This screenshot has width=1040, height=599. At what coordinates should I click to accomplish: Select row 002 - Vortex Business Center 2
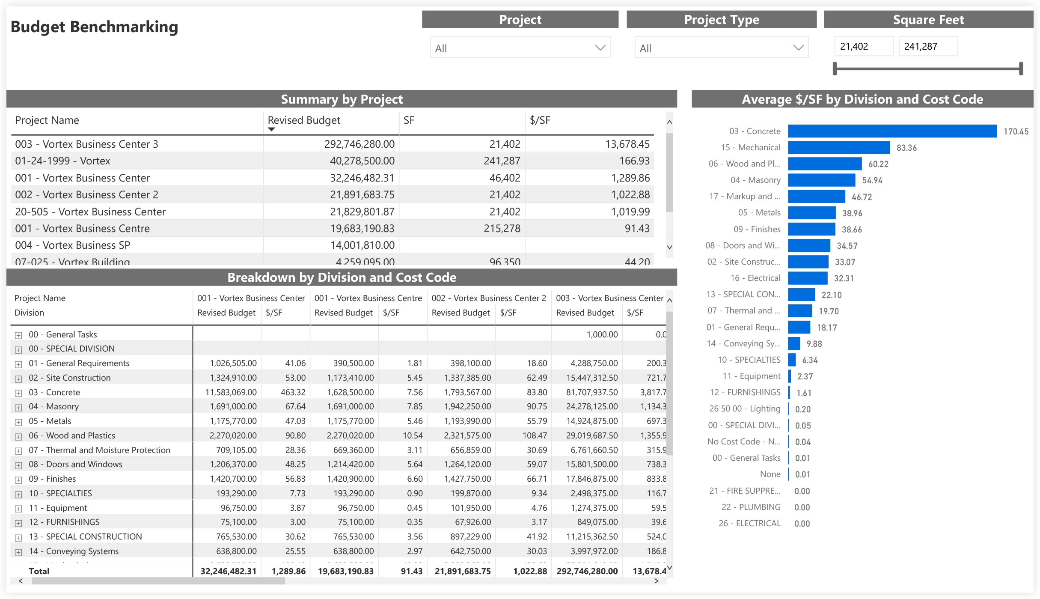pyautogui.click(x=332, y=195)
